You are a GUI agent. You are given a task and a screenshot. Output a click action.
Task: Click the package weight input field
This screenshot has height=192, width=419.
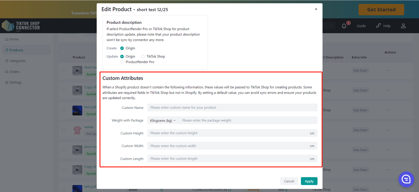[248, 121]
